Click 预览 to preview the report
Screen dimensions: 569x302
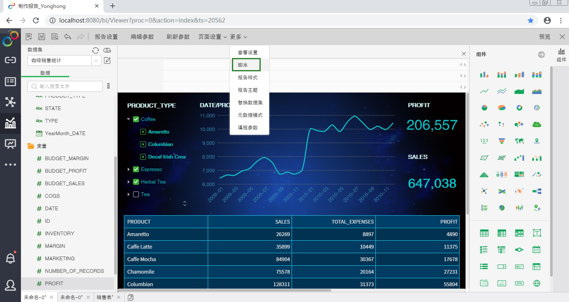click(x=544, y=37)
